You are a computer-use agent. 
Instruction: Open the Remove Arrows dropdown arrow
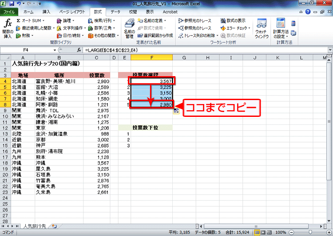pyautogui.click(x=217, y=35)
